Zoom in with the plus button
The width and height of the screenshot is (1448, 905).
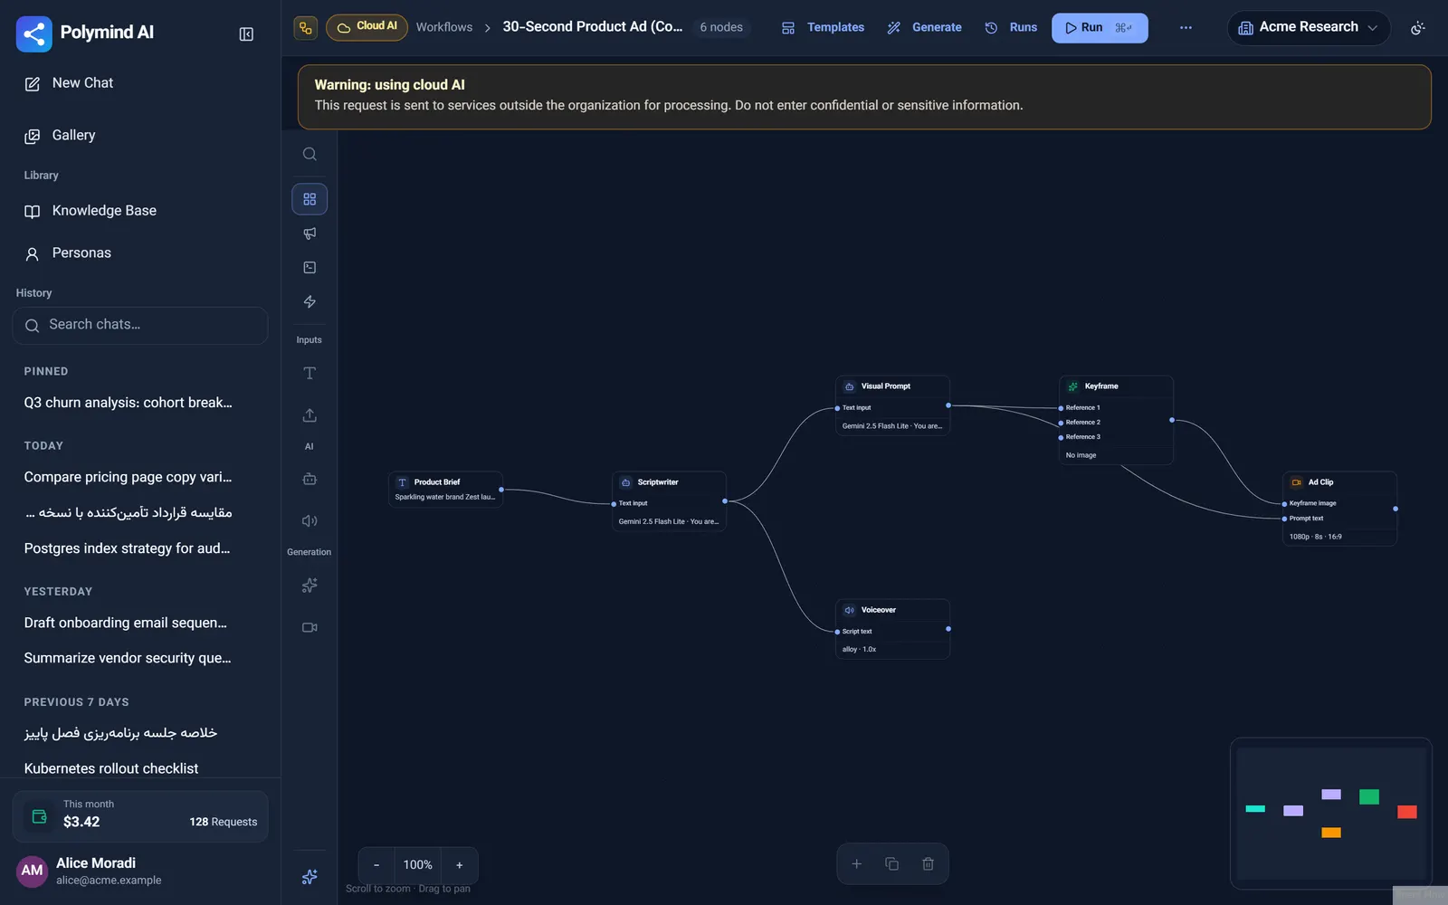point(460,865)
